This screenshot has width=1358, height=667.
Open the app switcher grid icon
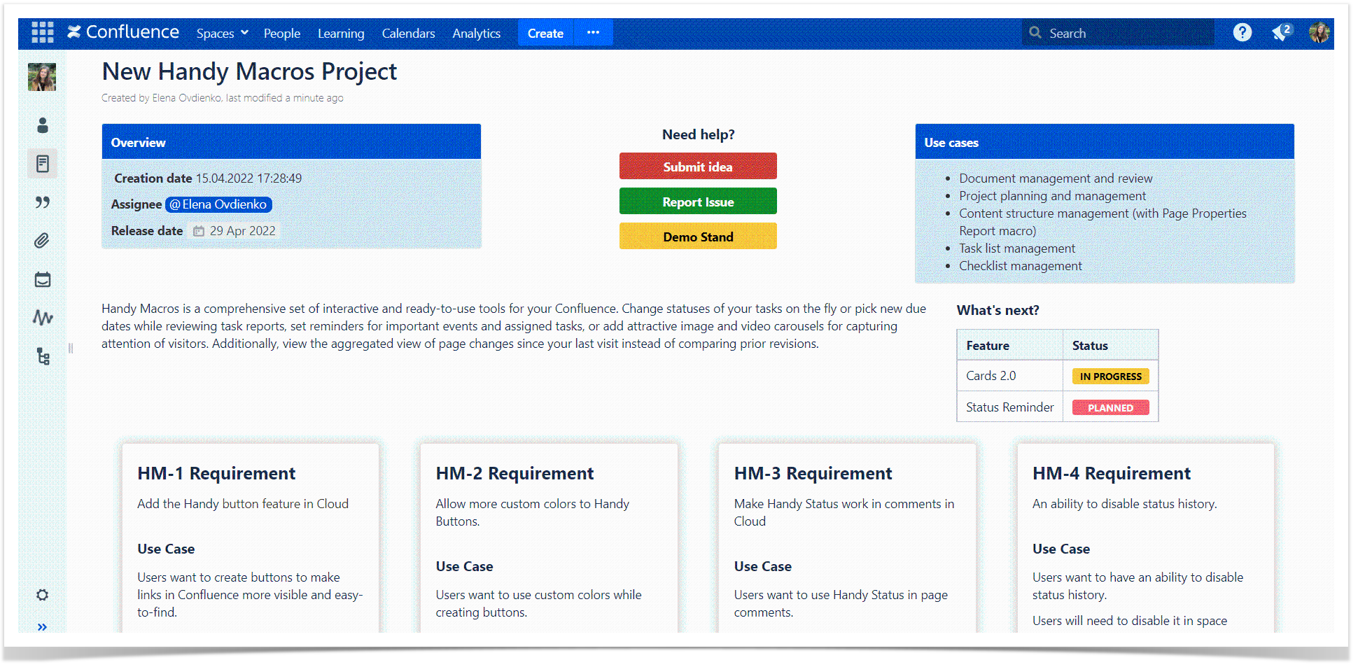(43, 32)
